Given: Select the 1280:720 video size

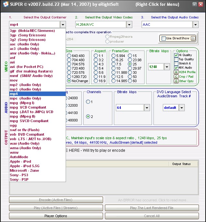Looking at the screenshot, I should tap(69, 77).
